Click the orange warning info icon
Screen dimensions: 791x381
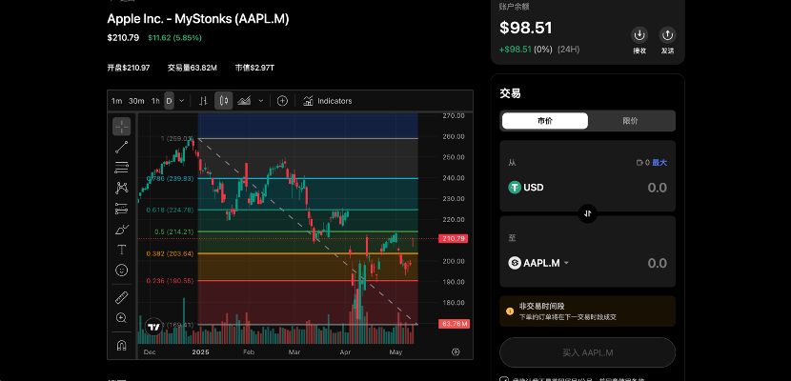click(x=510, y=311)
